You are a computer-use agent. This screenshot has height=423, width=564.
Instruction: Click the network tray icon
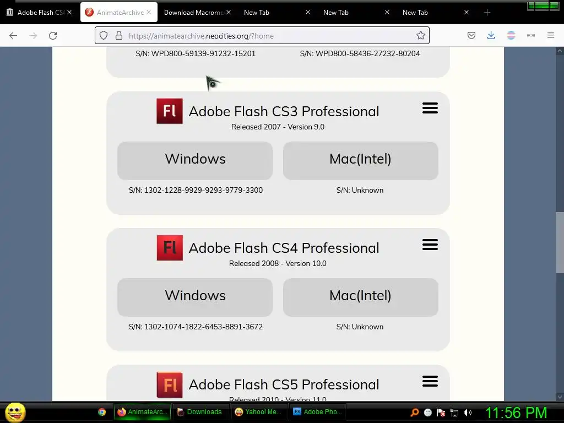(454, 413)
